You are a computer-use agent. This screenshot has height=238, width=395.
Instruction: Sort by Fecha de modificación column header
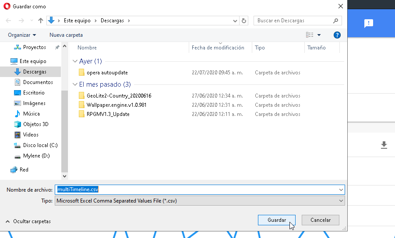click(x=218, y=48)
